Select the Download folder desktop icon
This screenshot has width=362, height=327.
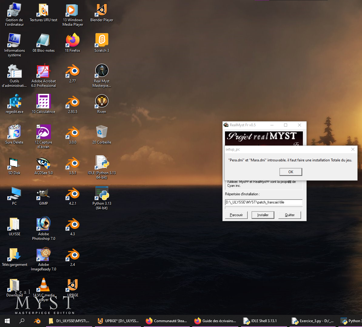point(14,288)
